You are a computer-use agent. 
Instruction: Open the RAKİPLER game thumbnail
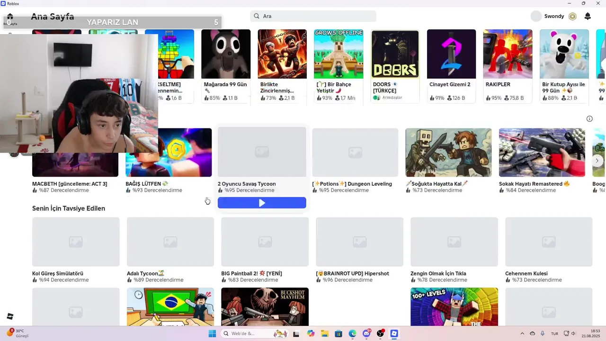tap(508, 54)
